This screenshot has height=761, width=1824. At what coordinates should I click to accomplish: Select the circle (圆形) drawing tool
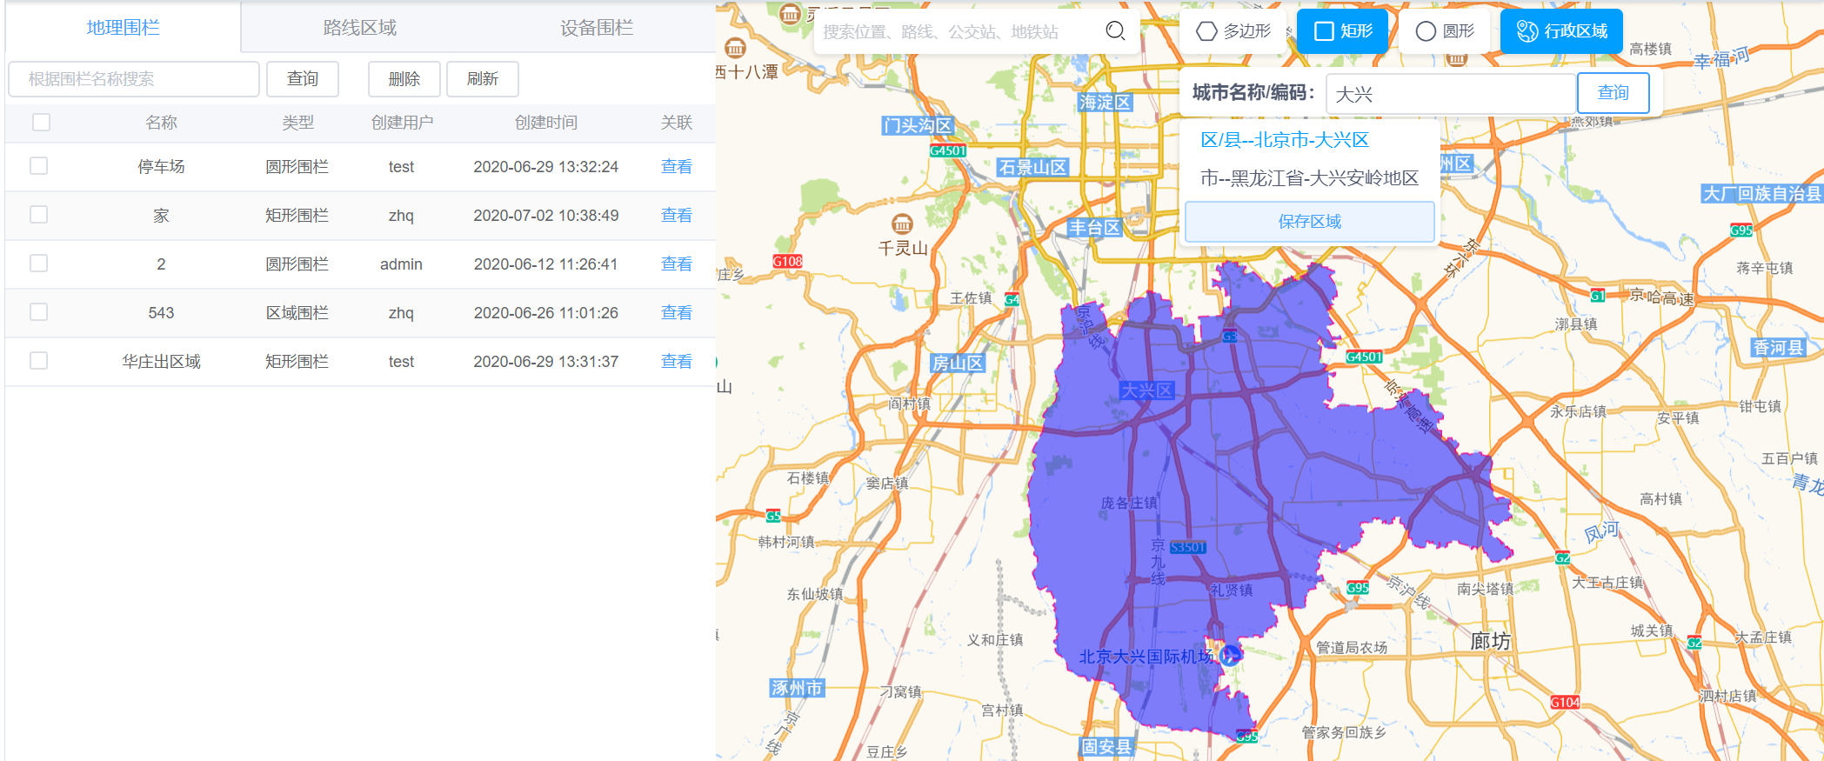[x=1445, y=31]
